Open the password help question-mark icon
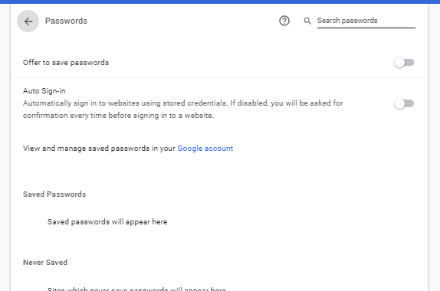The image size is (440, 291). point(284,21)
